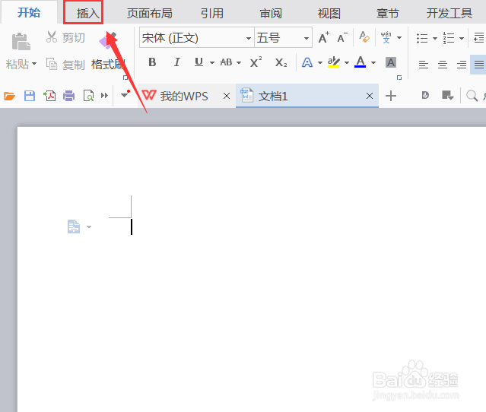Image resolution: width=486 pixels, height=412 pixels.
Task: Expand the numbered list dropdown arrow
Action: [x=462, y=38]
